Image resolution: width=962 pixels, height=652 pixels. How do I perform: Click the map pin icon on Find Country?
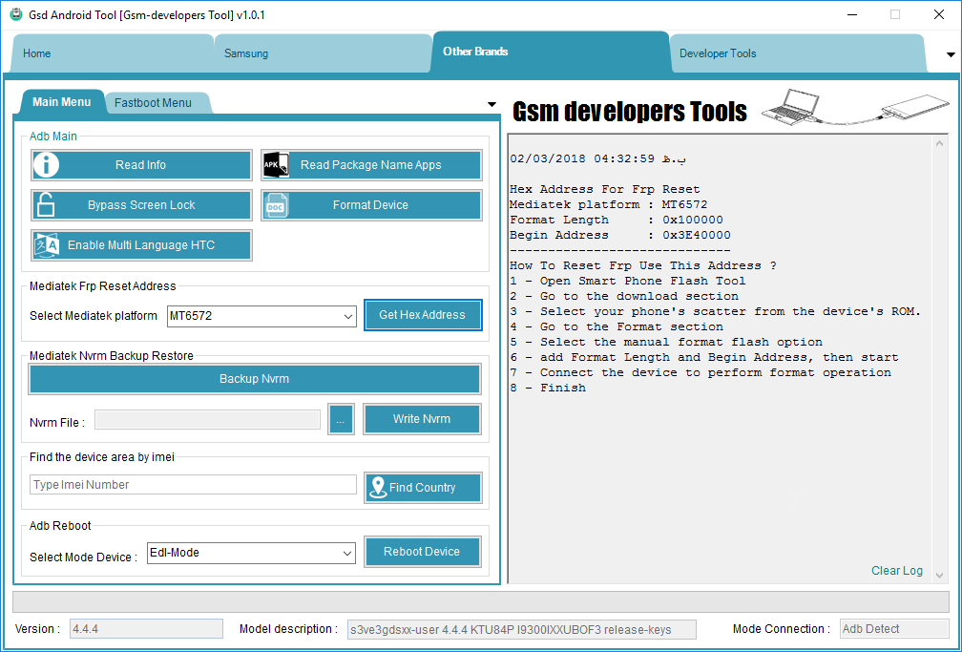[379, 488]
